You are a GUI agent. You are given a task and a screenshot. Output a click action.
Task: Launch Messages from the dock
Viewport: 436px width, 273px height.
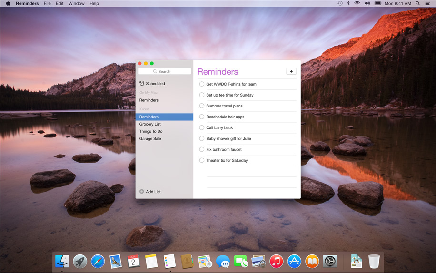tap(223, 261)
